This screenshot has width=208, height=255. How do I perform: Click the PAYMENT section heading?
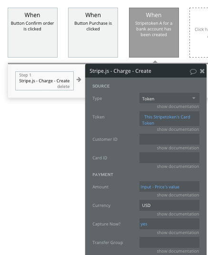[103, 175]
